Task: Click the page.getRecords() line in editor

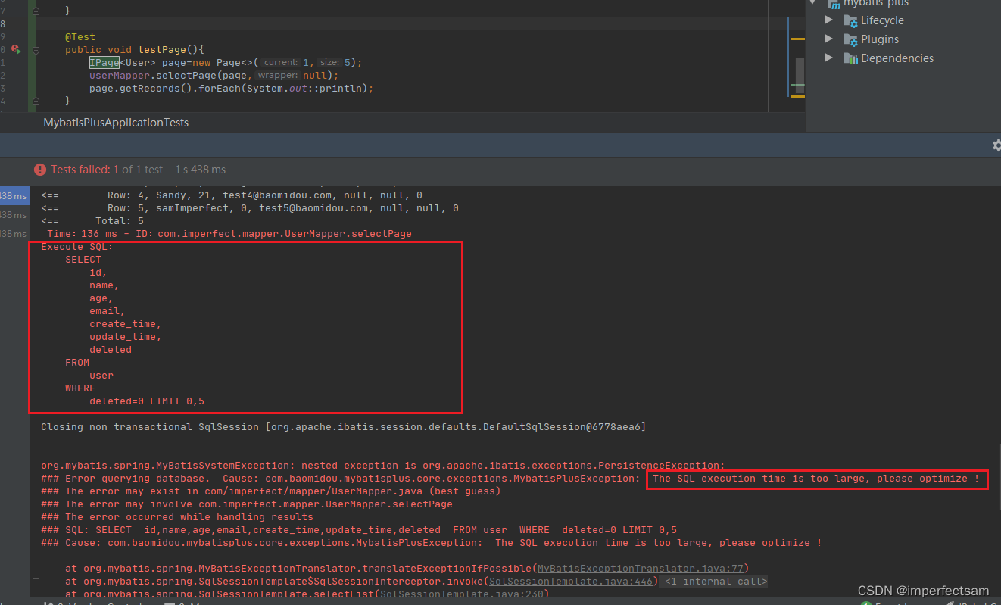Action: tap(232, 88)
